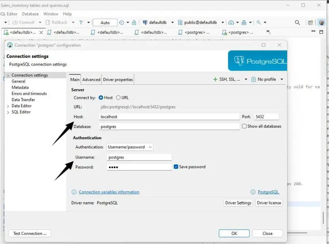Image resolution: width=329 pixels, height=244 pixels.
Task: Expand the Data Editor tree node
Action: [8, 106]
